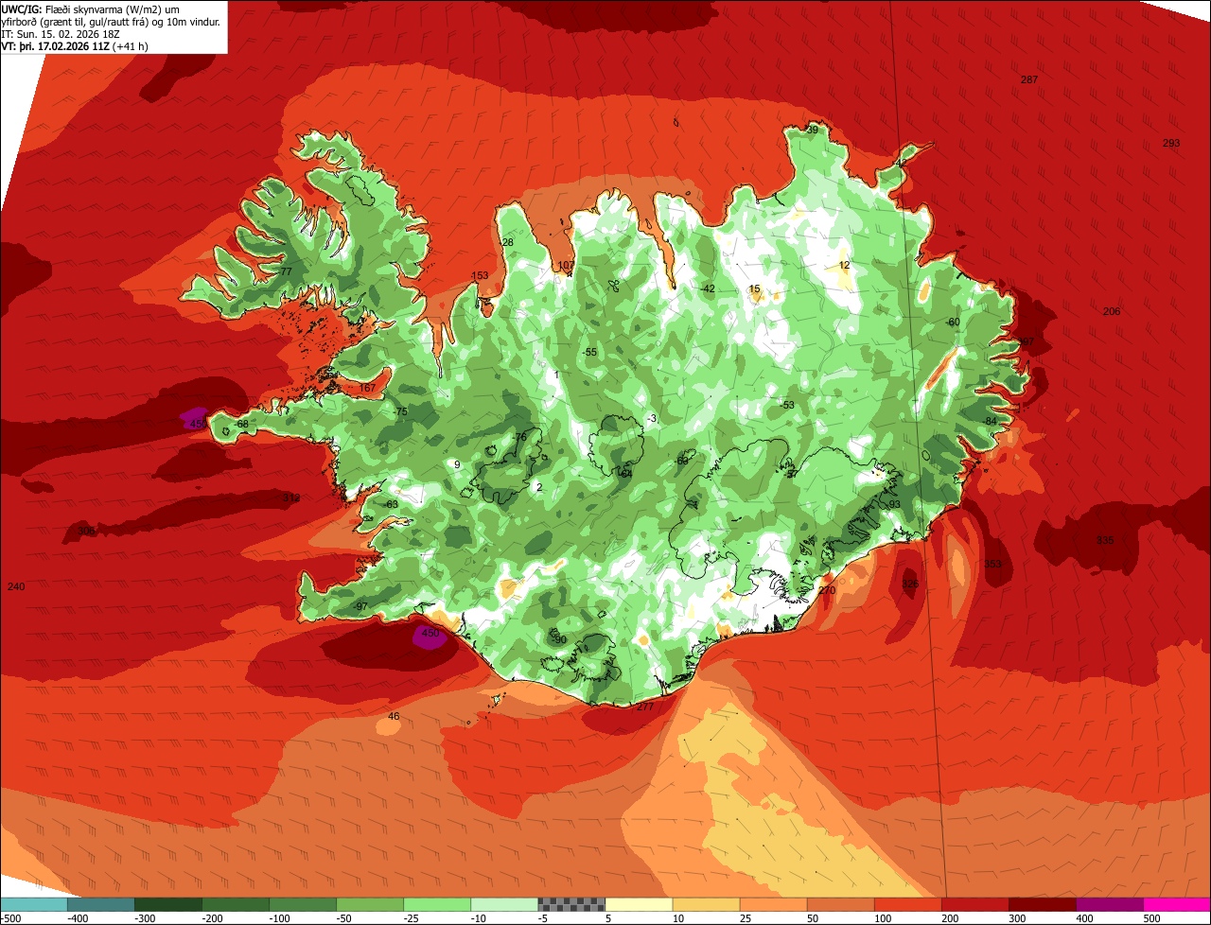Screen dimensions: 1211x925
Task: Click the 293 value on the map
Action: (x=1171, y=143)
